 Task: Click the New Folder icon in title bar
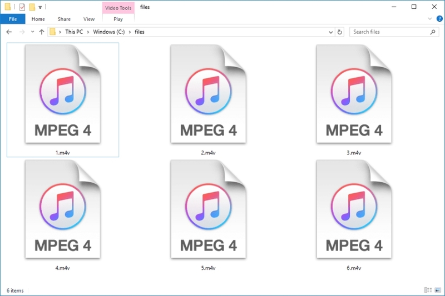[32, 7]
